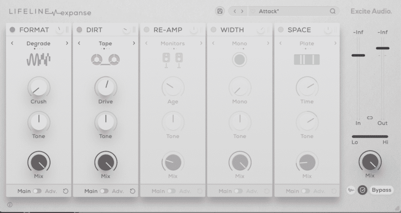Click the Out level fader handle
This screenshot has width=401, height=213.
(383, 48)
